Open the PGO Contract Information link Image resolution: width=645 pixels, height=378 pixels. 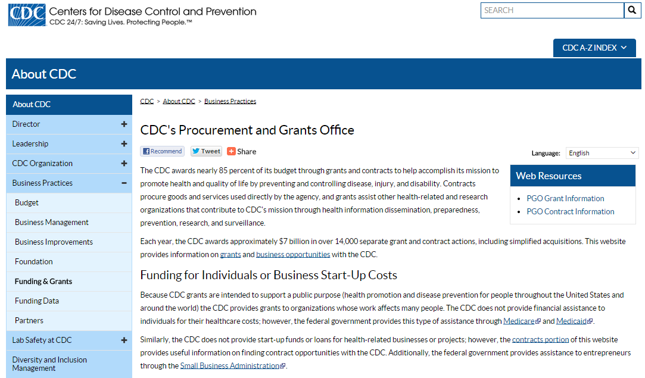point(570,212)
